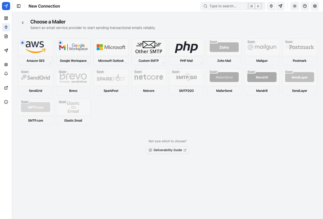Click the SMTP.com card

(36, 112)
